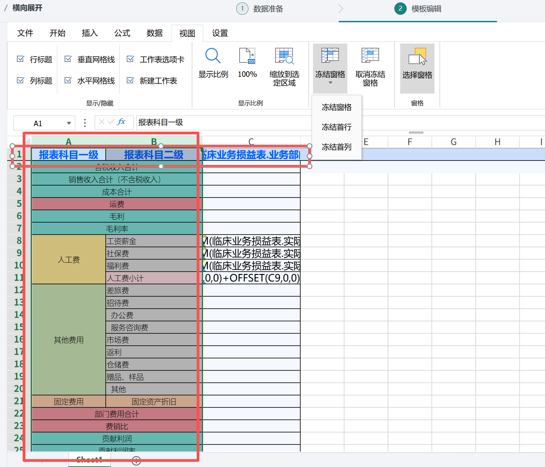This screenshot has width=545, height=467.
Task: Click the fx insert function icon
Action: click(x=121, y=122)
